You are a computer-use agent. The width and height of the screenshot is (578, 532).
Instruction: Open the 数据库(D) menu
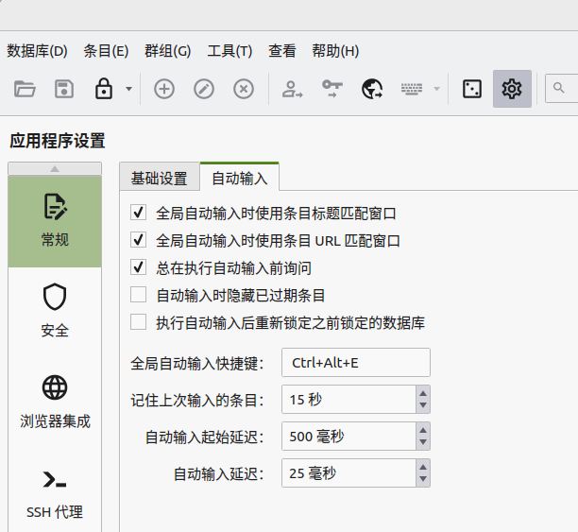pyautogui.click(x=37, y=51)
